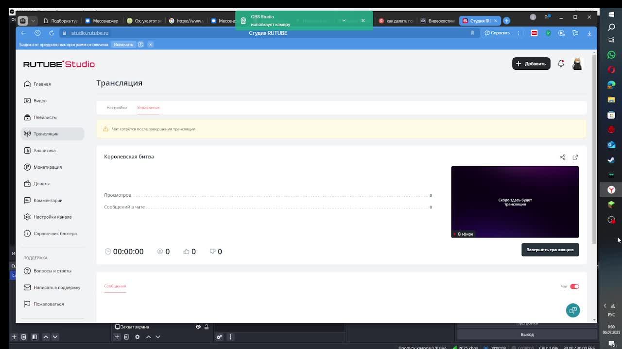
Task: Open the user profile avatar
Action: tap(577, 63)
